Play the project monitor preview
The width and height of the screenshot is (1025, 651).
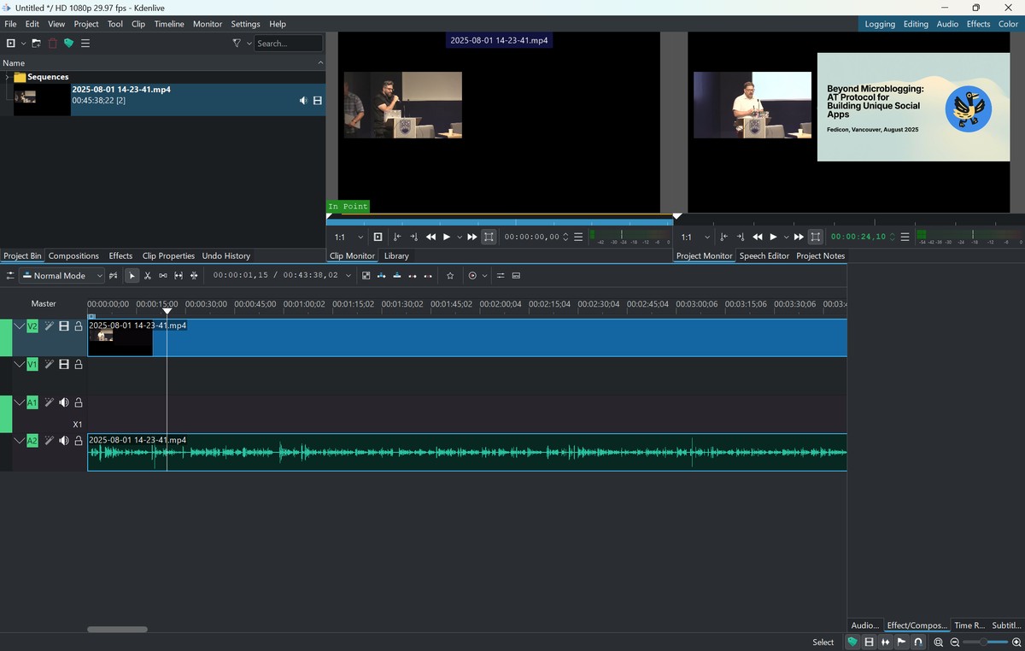point(773,238)
